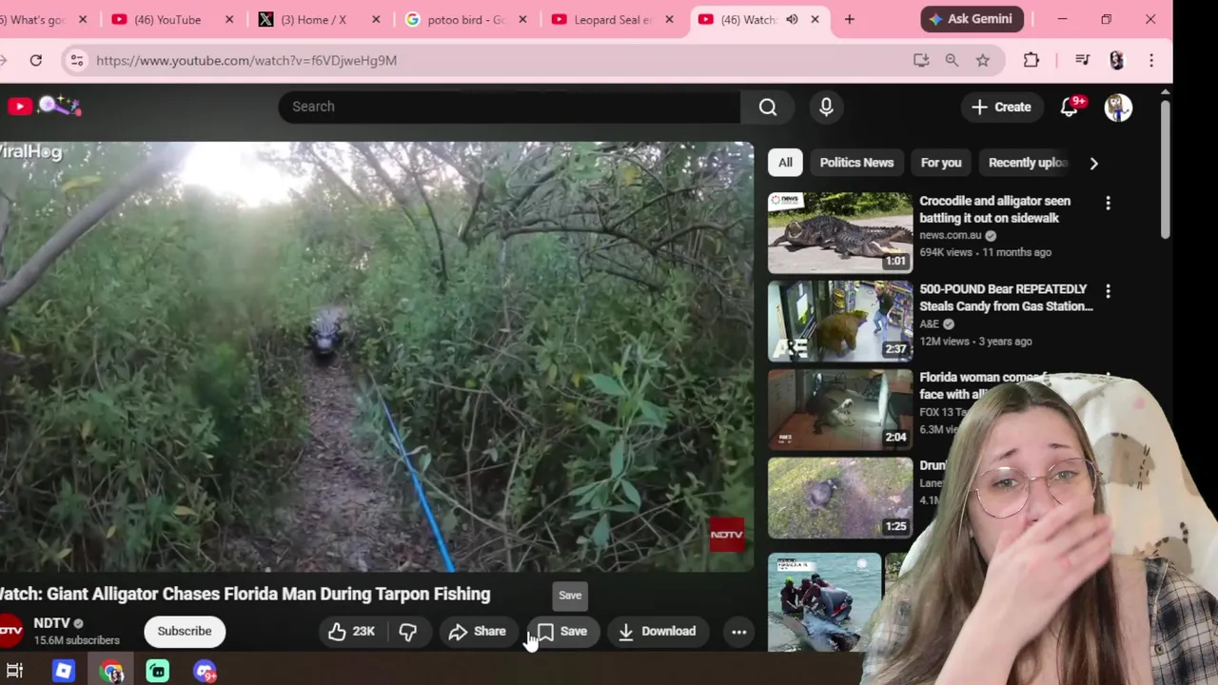View site information icon in address bar

(77, 60)
